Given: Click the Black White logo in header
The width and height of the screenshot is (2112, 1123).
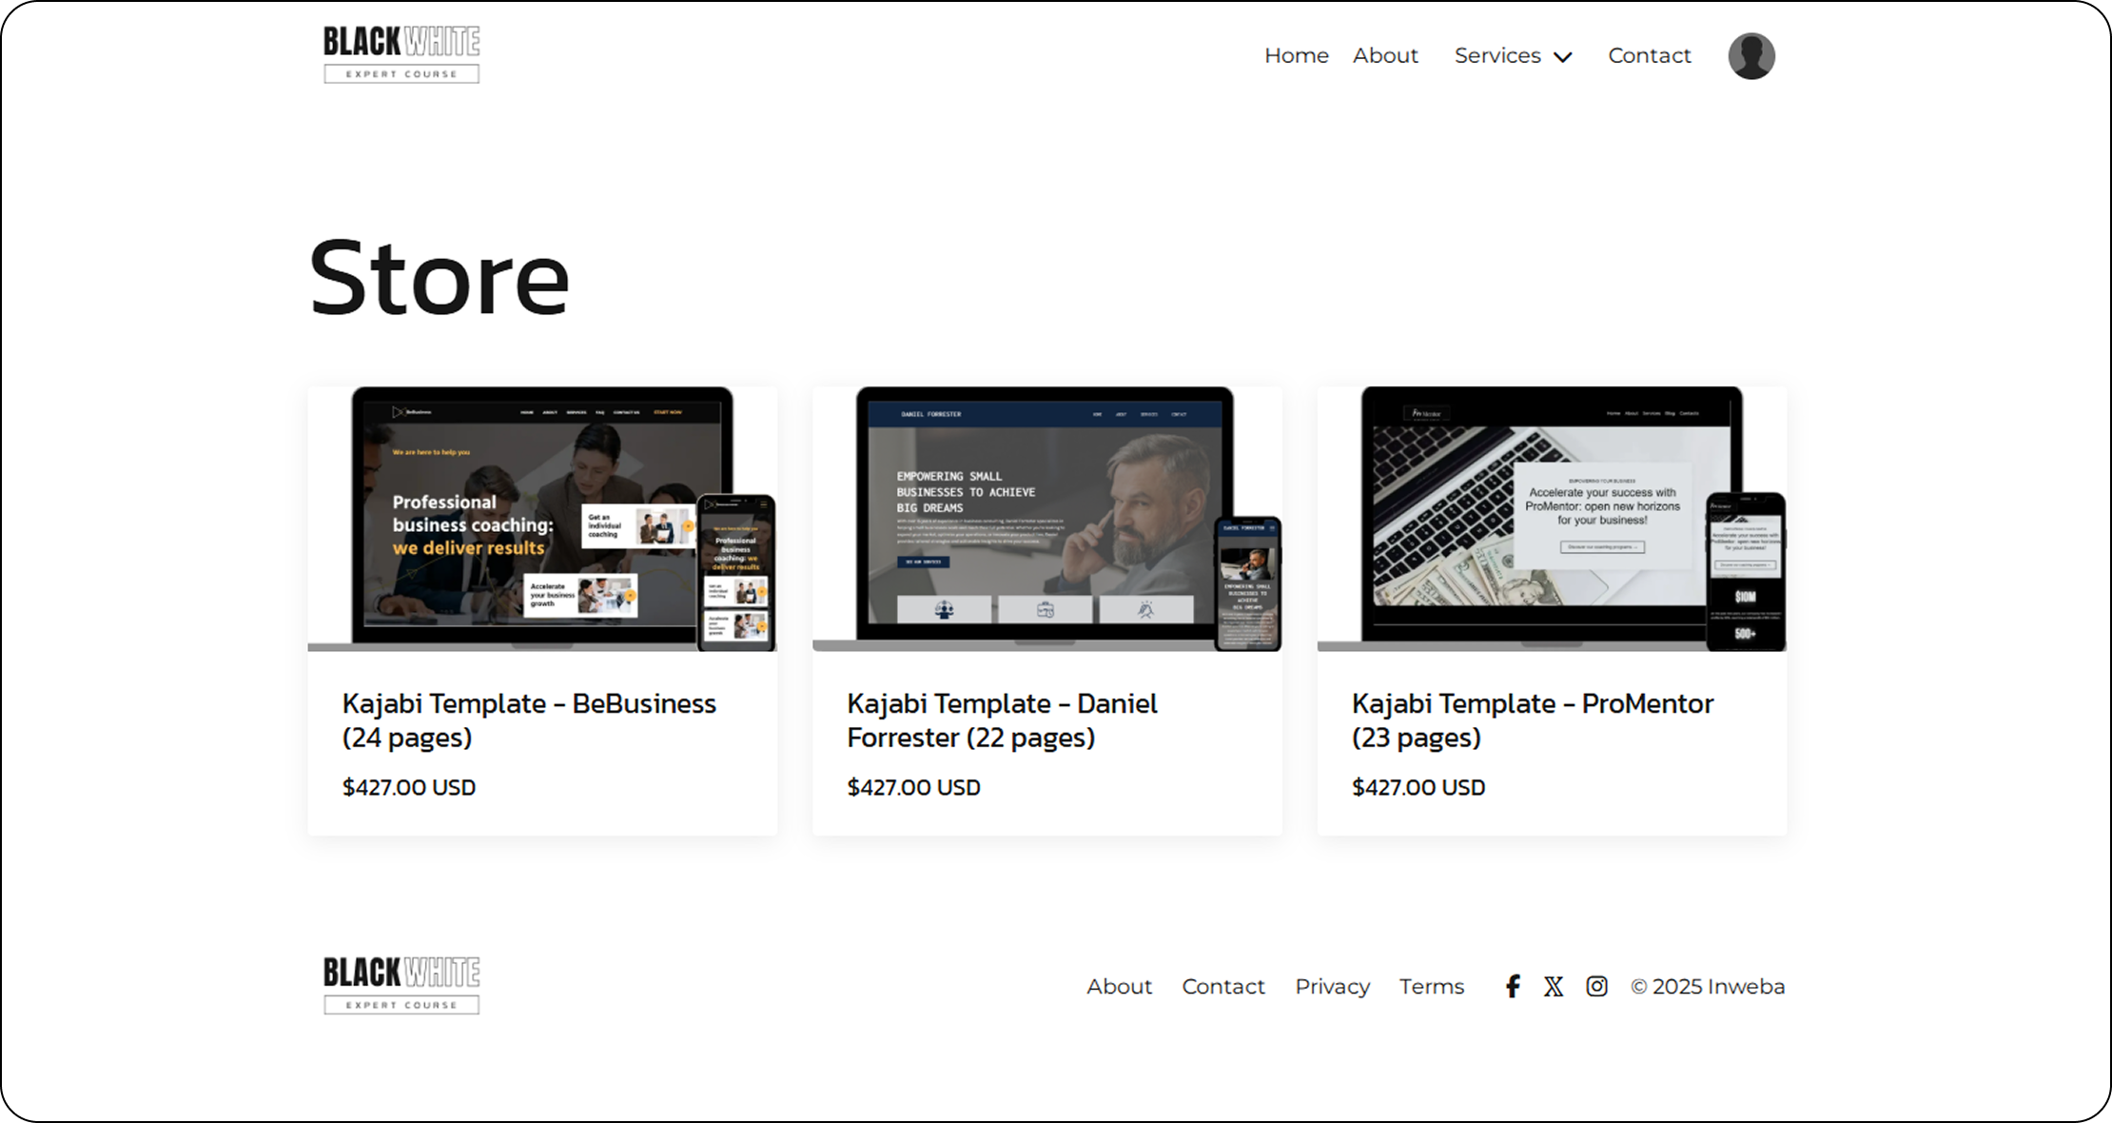Looking at the screenshot, I should pyautogui.click(x=401, y=54).
